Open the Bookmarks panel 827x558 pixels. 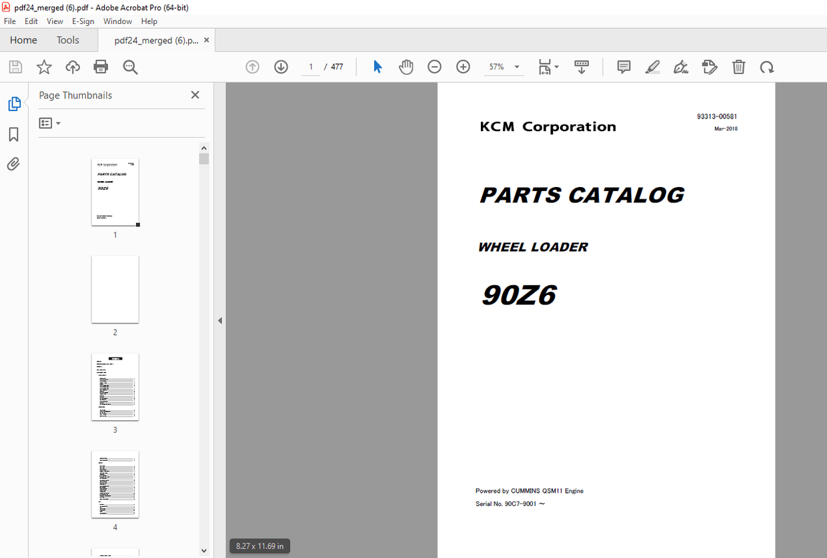tap(13, 135)
